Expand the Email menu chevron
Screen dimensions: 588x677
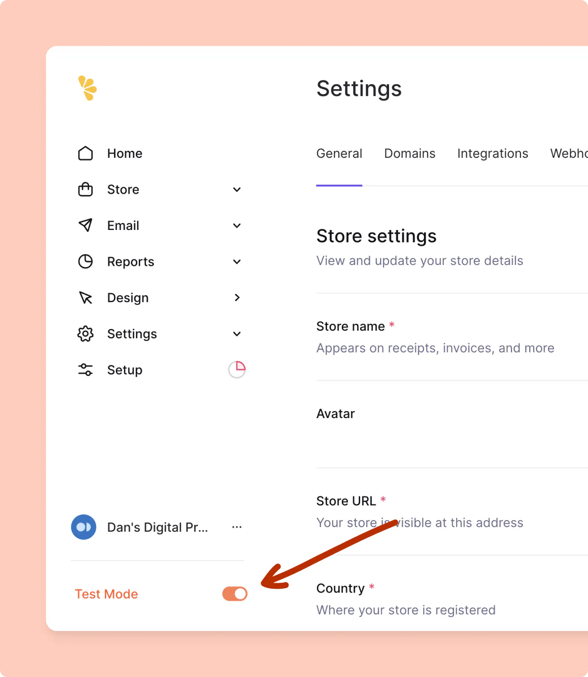pyautogui.click(x=237, y=225)
